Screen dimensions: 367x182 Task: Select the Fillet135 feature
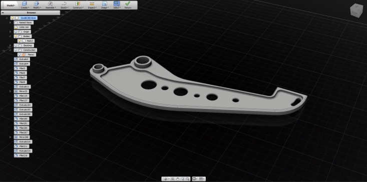(22, 96)
